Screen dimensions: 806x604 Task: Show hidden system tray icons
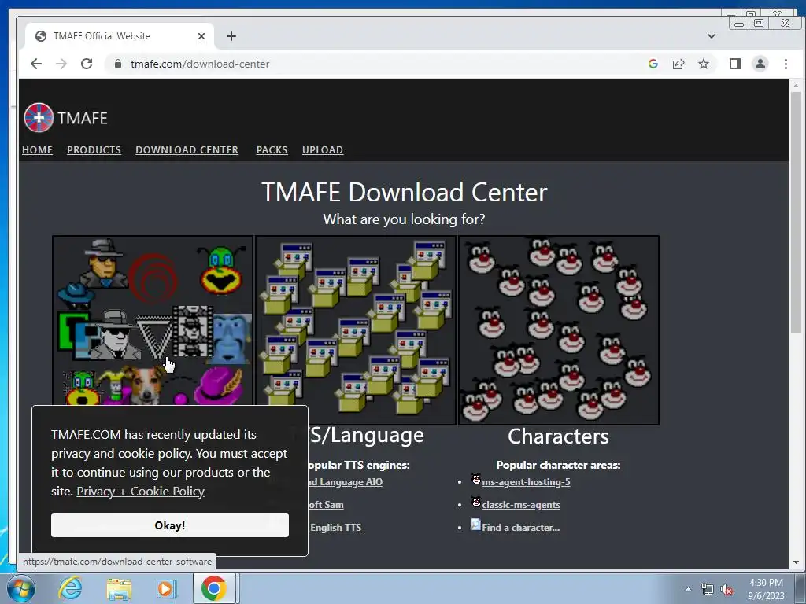point(688,589)
